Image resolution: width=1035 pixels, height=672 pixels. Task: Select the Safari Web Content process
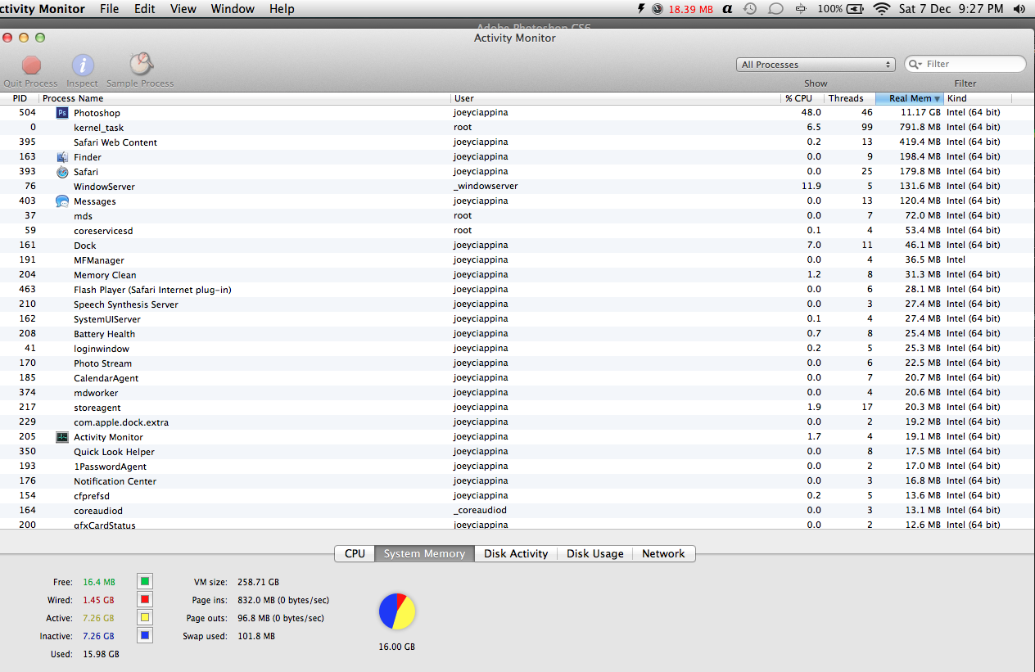[x=517, y=142]
